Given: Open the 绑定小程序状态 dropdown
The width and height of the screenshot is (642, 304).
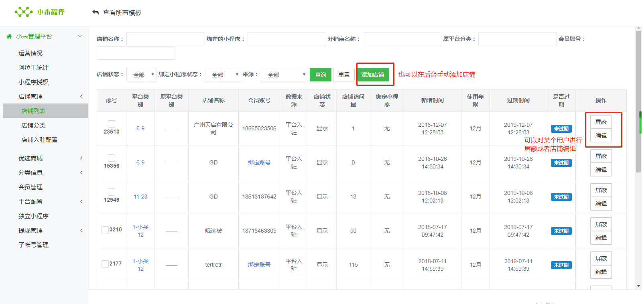Looking at the screenshot, I should click(x=223, y=75).
